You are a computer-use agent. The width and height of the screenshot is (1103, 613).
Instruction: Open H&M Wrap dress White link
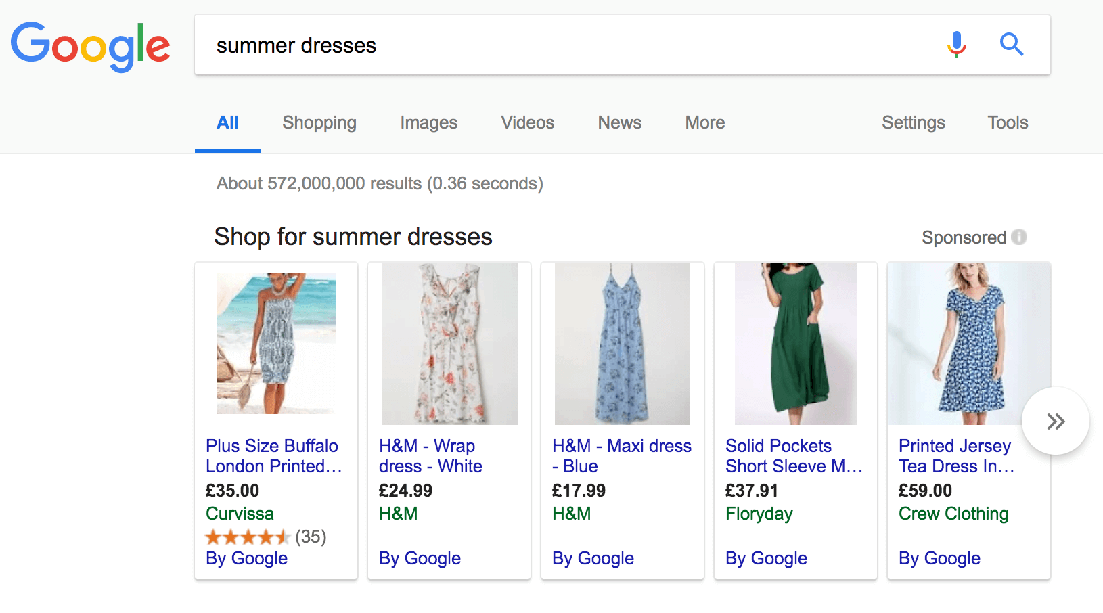[x=430, y=456]
